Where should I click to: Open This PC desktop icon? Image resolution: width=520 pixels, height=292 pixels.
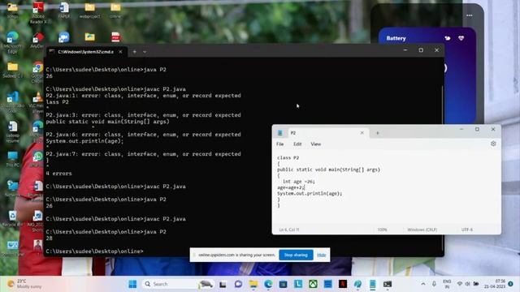click(13, 159)
